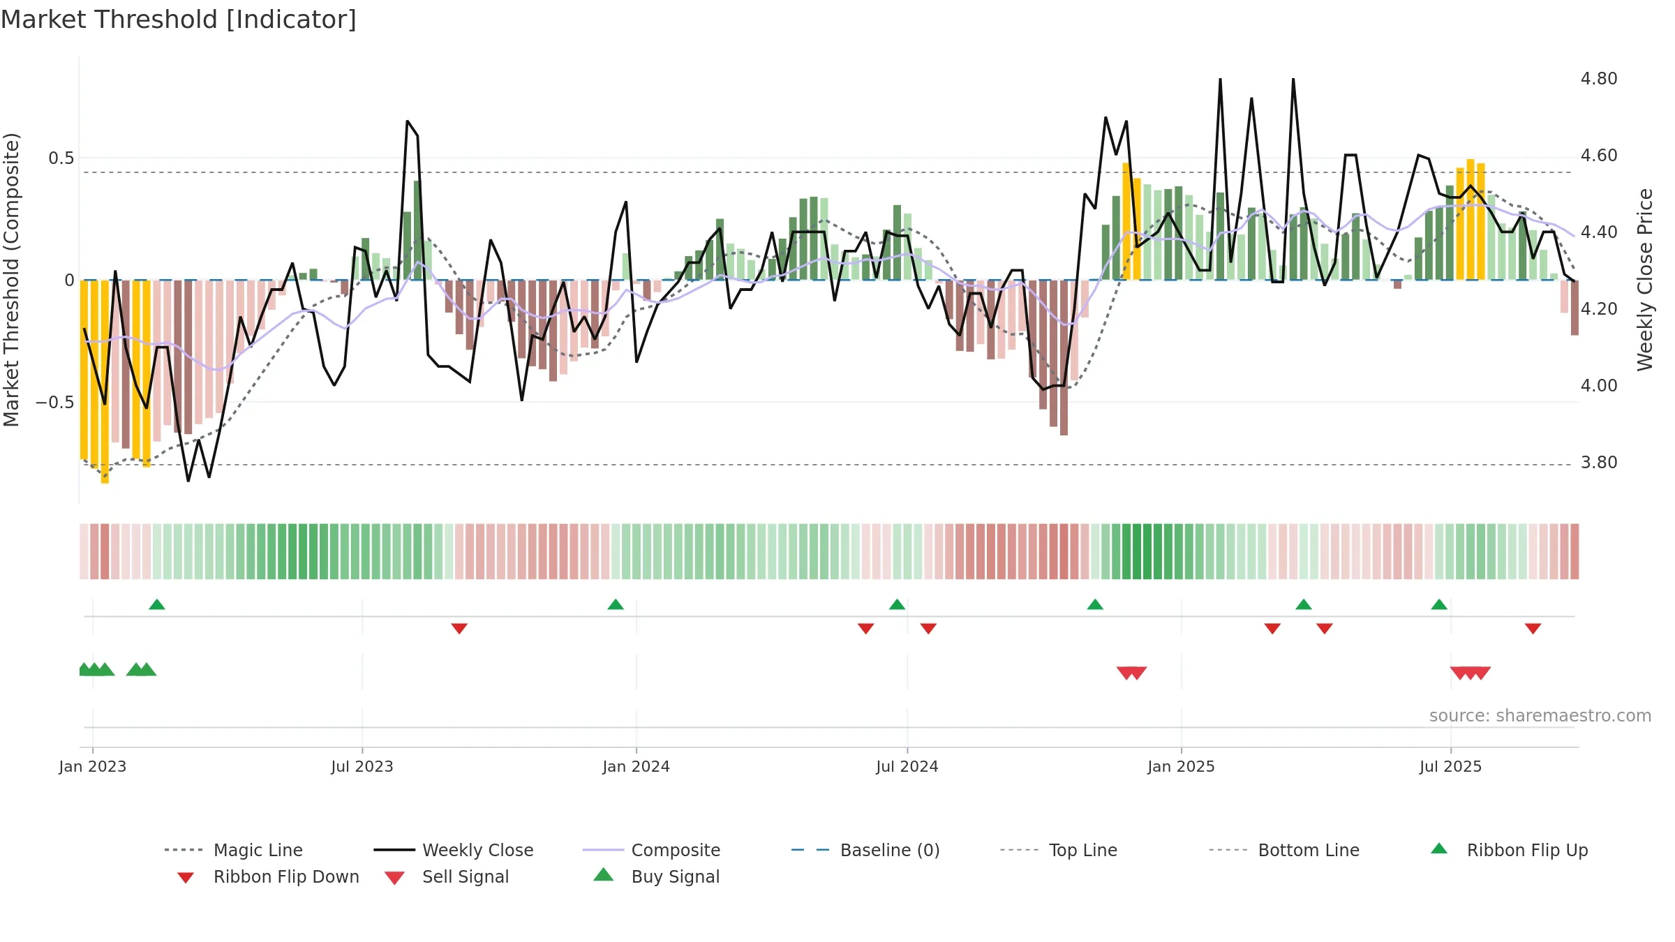Click the 4.40 right axis value
This screenshot has width=1675, height=942.
pyautogui.click(x=1599, y=232)
